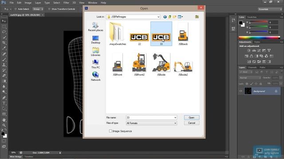Image resolution: width=284 pixels, height=159 pixels.
Task: Click the Invert adjustment icon
Action: tap(249, 62)
